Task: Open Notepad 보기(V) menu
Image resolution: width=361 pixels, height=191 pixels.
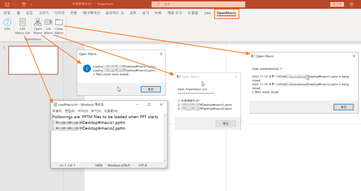Action: tap(96, 111)
